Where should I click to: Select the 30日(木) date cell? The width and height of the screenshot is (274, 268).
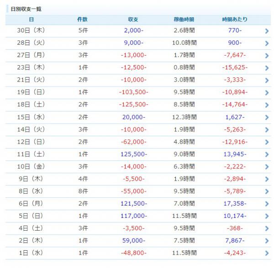click(31, 31)
